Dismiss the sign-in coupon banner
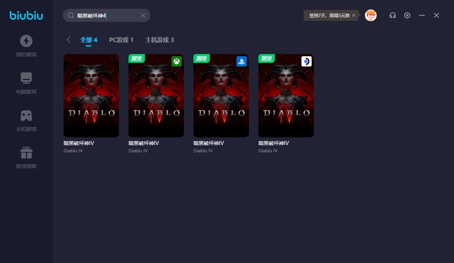 [354, 15]
